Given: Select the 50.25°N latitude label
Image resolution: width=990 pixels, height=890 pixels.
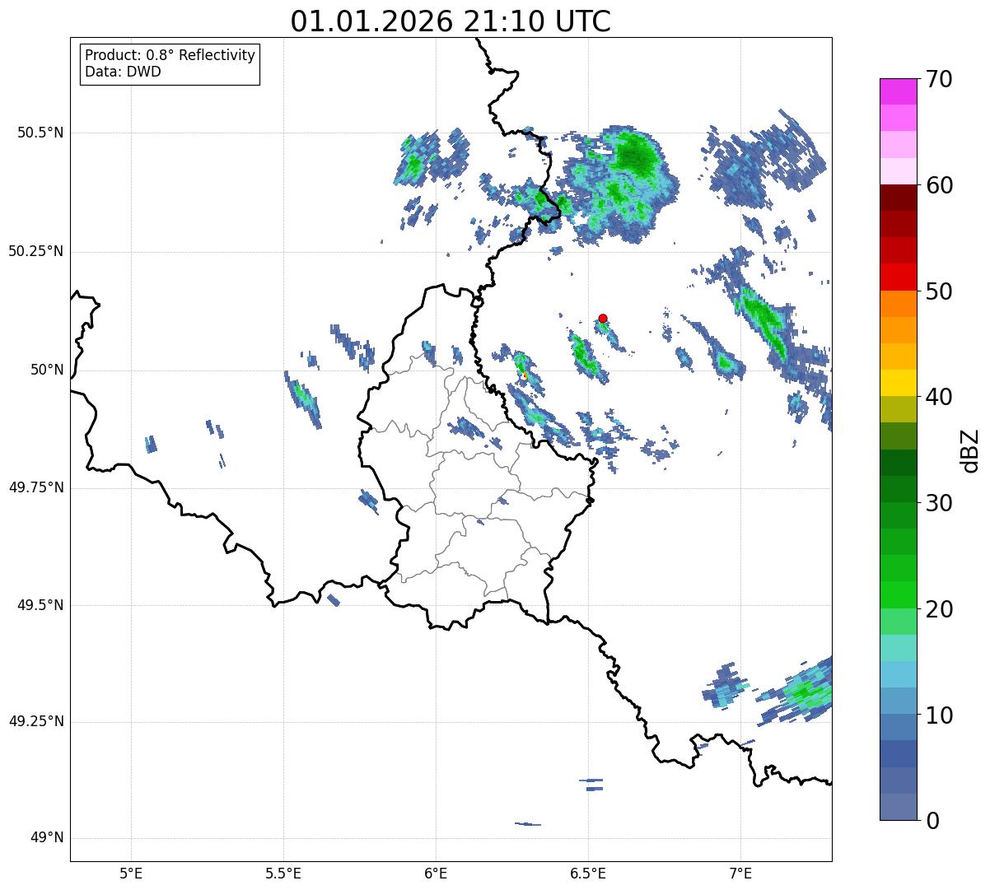Looking at the screenshot, I should click(36, 251).
